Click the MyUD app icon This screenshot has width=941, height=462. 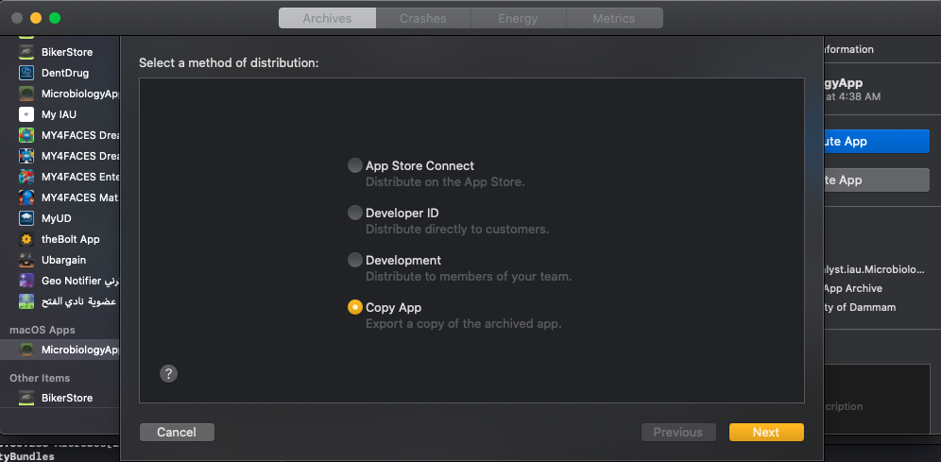pos(26,218)
